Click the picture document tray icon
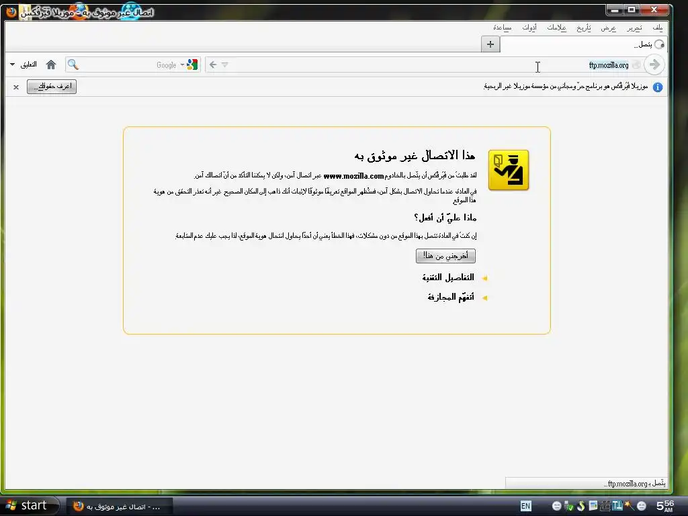Image resolution: width=688 pixels, height=516 pixels. point(593,505)
